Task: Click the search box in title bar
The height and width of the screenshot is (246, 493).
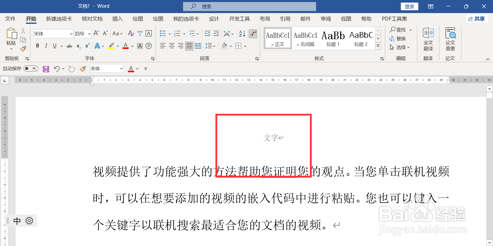Action: click(x=249, y=7)
